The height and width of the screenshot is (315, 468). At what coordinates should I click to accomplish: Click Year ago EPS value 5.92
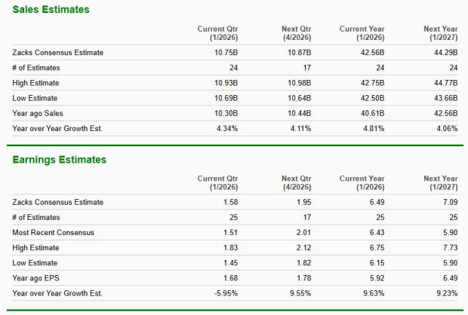click(377, 278)
